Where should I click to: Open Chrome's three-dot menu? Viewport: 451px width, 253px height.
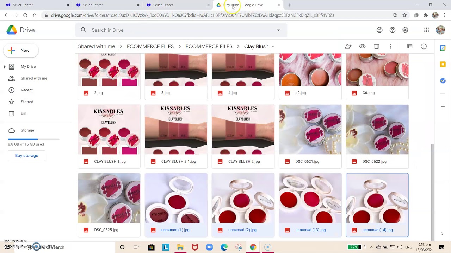(445, 15)
